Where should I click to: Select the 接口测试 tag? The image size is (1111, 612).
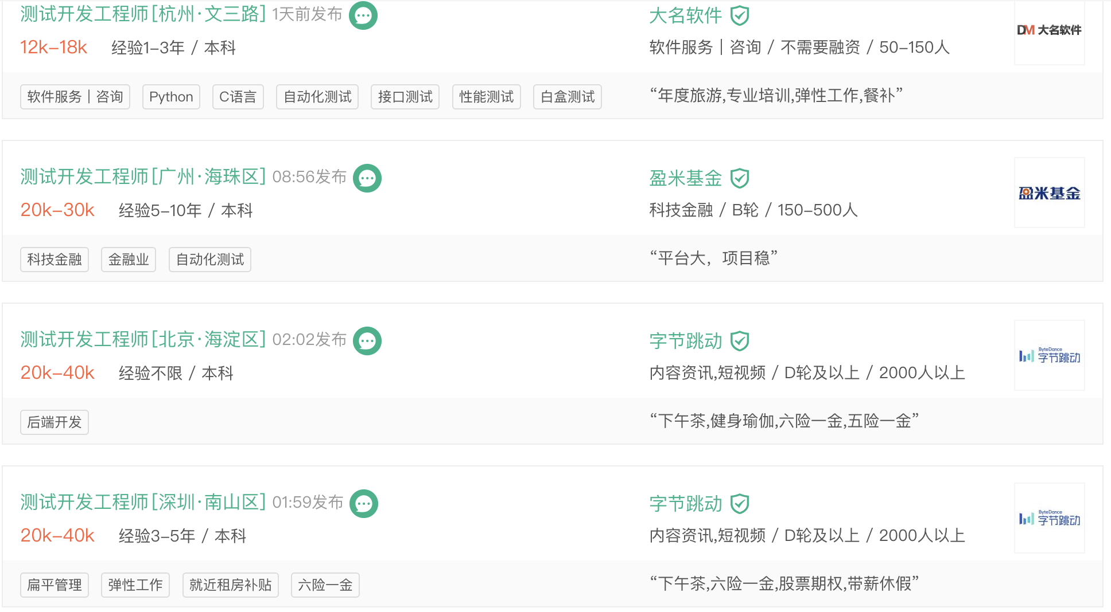(x=405, y=97)
